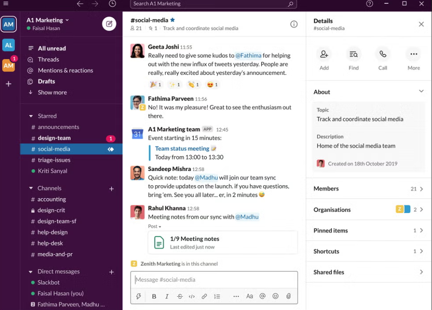Collapse the About section chevron
432x310 pixels.
point(421,91)
